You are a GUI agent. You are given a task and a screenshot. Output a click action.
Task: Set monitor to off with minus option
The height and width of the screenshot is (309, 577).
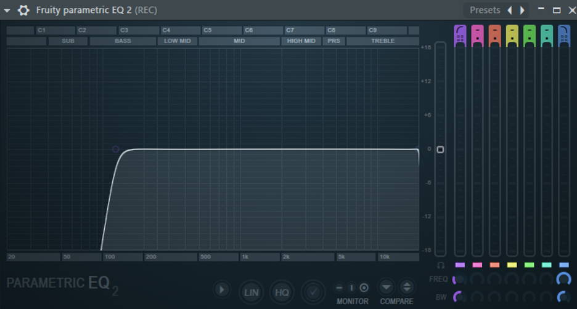pos(339,287)
